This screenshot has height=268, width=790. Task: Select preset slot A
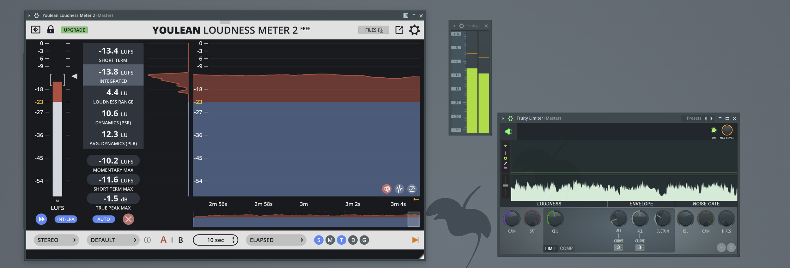pyautogui.click(x=163, y=240)
